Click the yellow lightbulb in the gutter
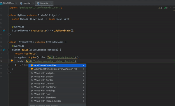 tap(12, 61)
